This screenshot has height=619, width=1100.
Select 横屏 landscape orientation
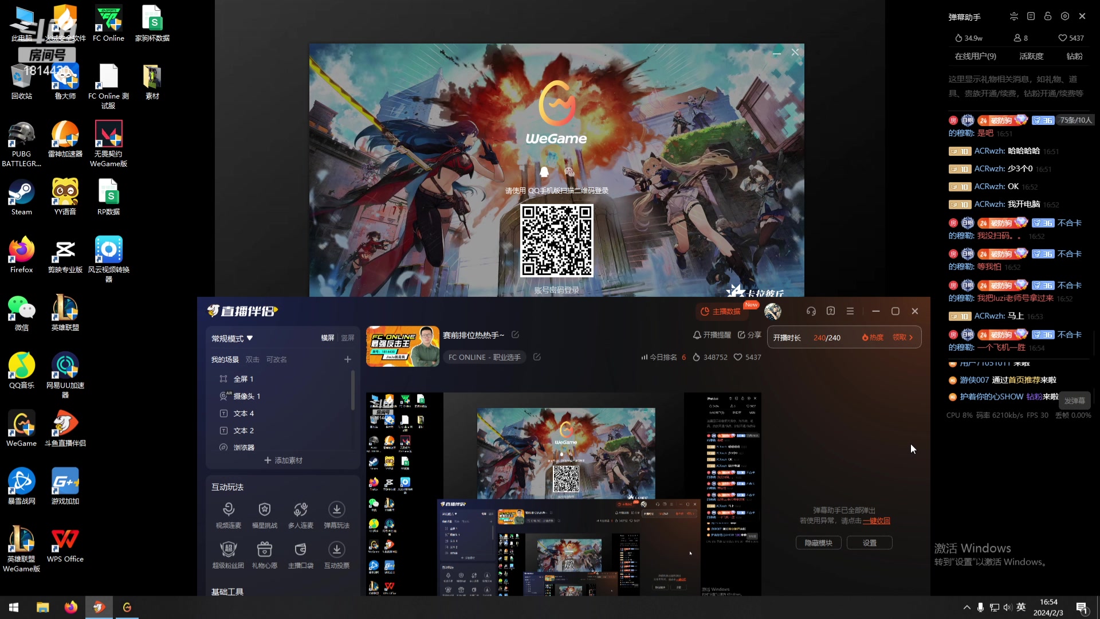[x=327, y=338]
